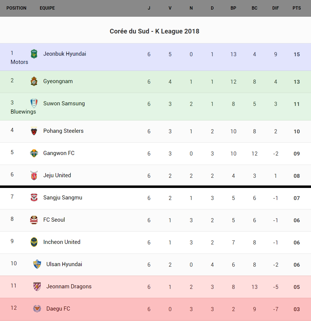Viewport: 311px width, 321px height.
Task: Click the DIF column header
Action: tap(276, 8)
